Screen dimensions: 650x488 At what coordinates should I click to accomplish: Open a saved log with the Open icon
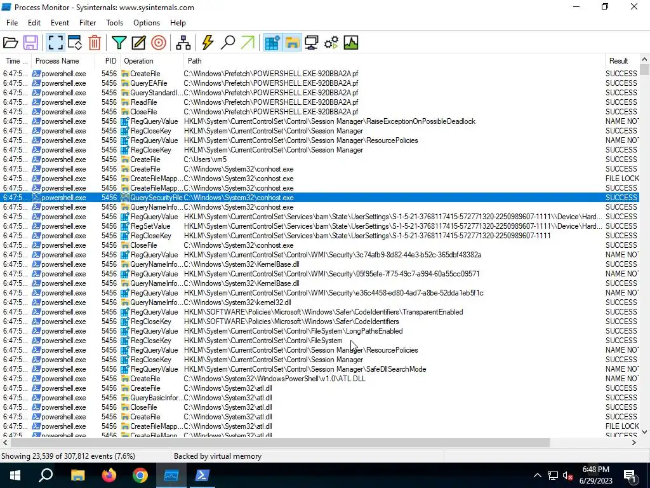coord(10,43)
